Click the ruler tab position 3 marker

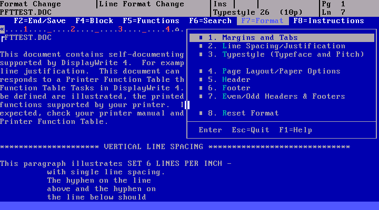tap(121, 29)
